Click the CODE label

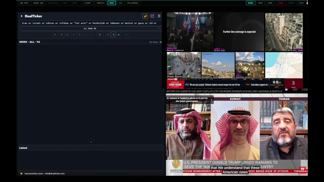pyautogui.click(x=305, y=89)
